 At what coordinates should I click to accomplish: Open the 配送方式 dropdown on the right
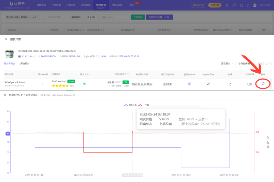[x=263, y=63]
